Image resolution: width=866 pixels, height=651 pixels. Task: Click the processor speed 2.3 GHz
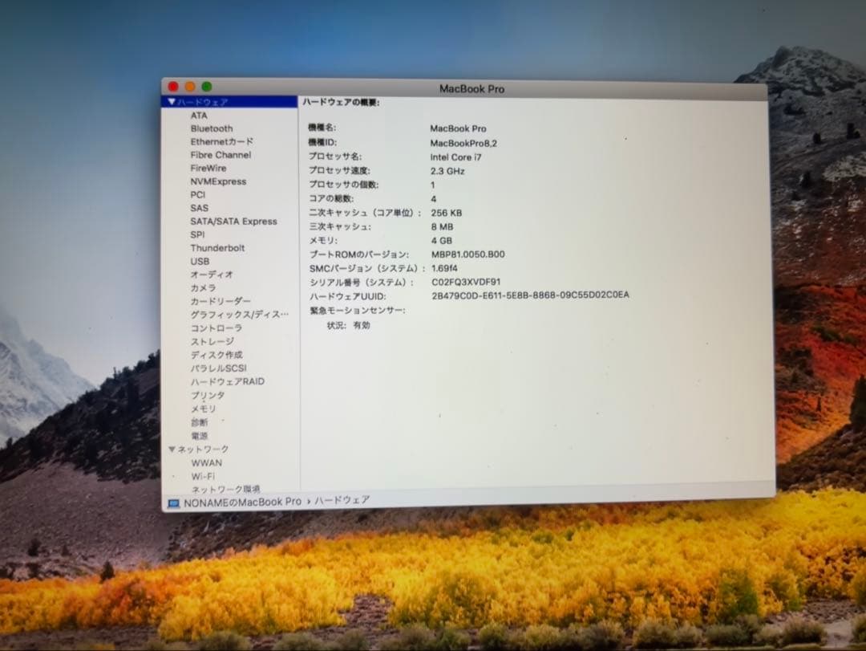[447, 171]
